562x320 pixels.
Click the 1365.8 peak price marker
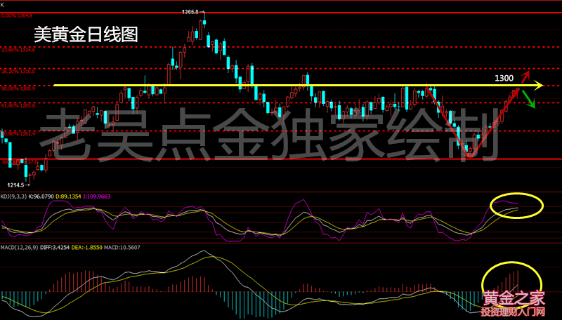(190, 12)
